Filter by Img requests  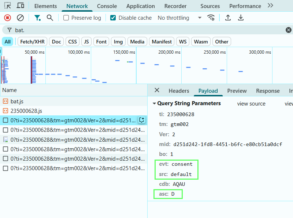[118, 42]
